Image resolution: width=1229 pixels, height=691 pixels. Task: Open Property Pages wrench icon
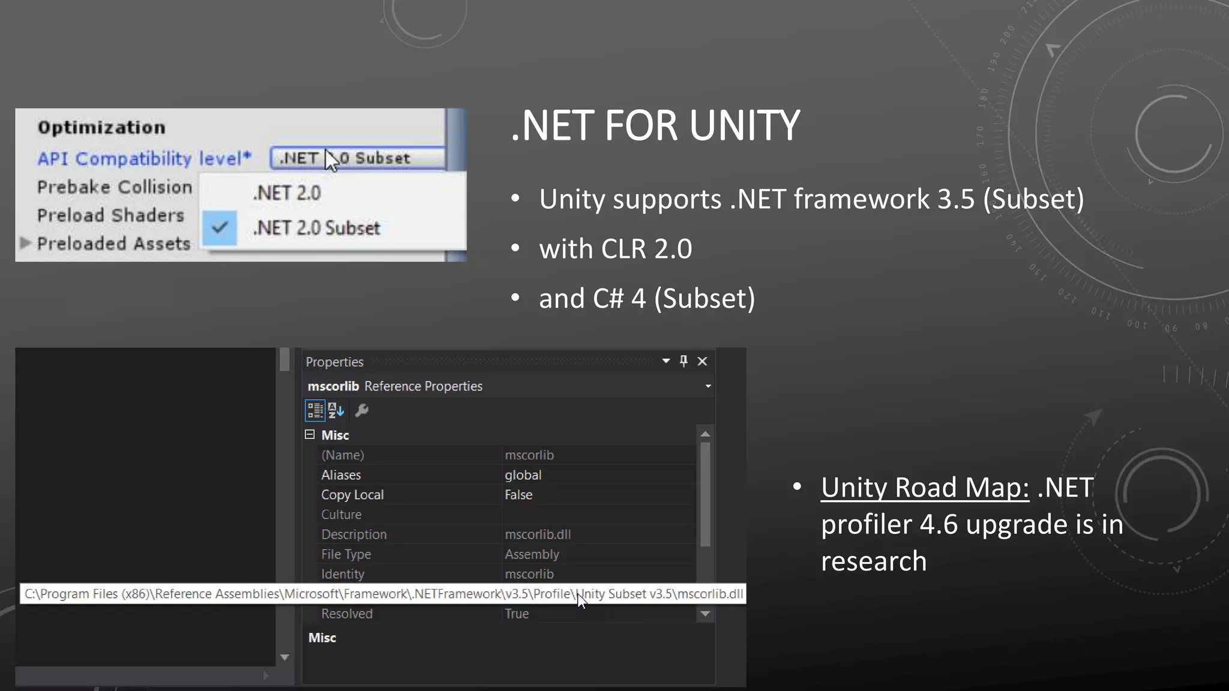(361, 410)
